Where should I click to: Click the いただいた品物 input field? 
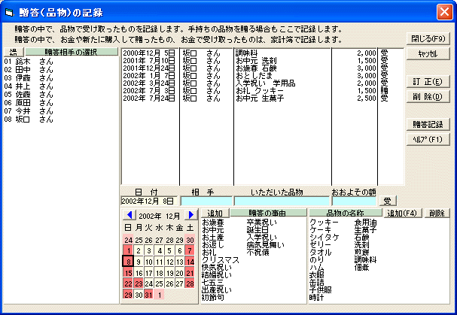(x=282, y=201)
